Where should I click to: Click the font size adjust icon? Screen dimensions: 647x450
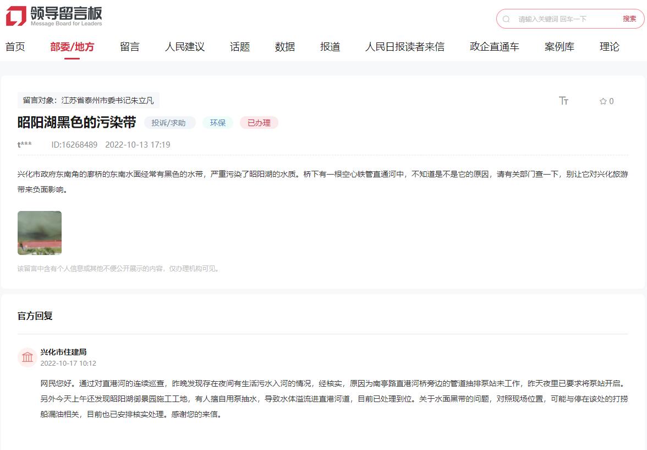[x=563, y=101]
